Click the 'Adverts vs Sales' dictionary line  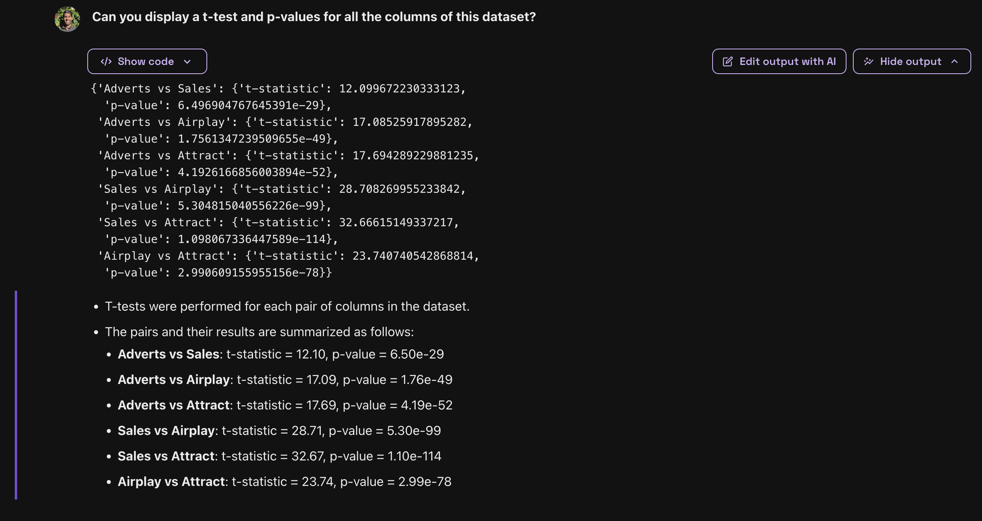coord(278,88)
